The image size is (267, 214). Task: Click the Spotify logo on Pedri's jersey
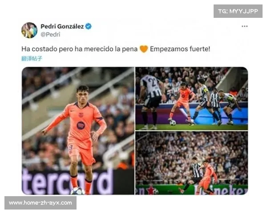(x=81, y=126)
